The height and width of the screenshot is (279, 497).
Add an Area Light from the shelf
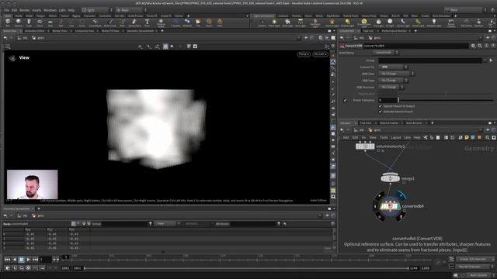coord(301,22)
